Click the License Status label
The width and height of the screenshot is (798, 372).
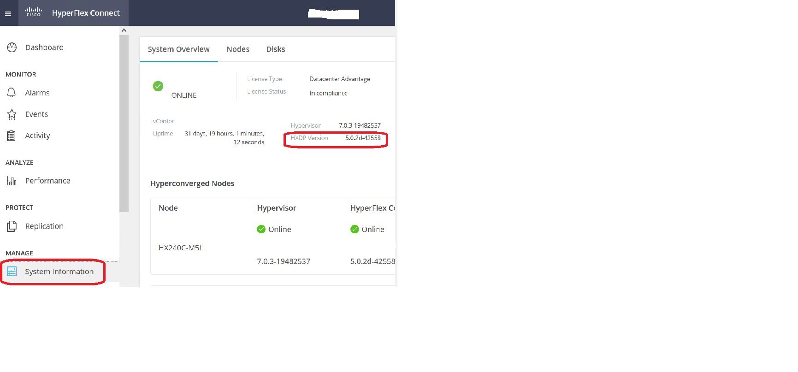pos(266,91)
